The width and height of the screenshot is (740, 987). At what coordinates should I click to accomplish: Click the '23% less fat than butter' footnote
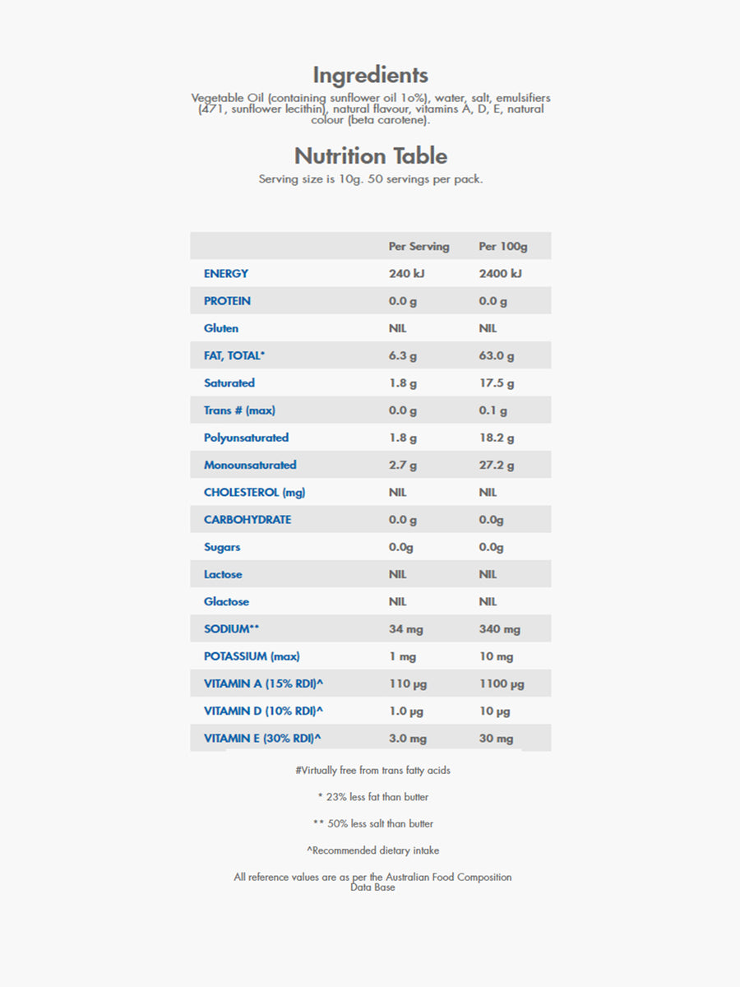[x=372, y=796]
